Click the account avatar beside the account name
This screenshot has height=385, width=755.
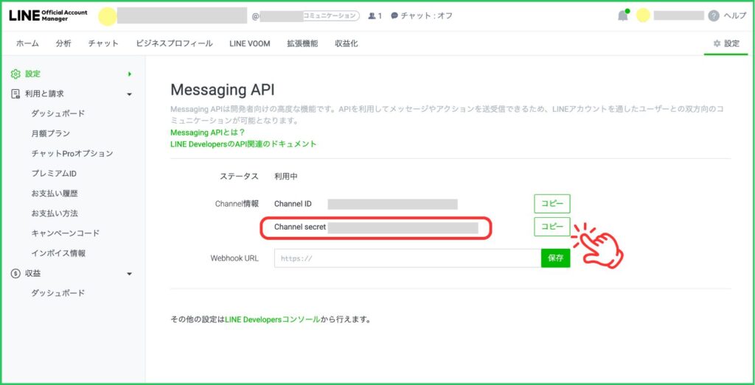coord(108,16)
